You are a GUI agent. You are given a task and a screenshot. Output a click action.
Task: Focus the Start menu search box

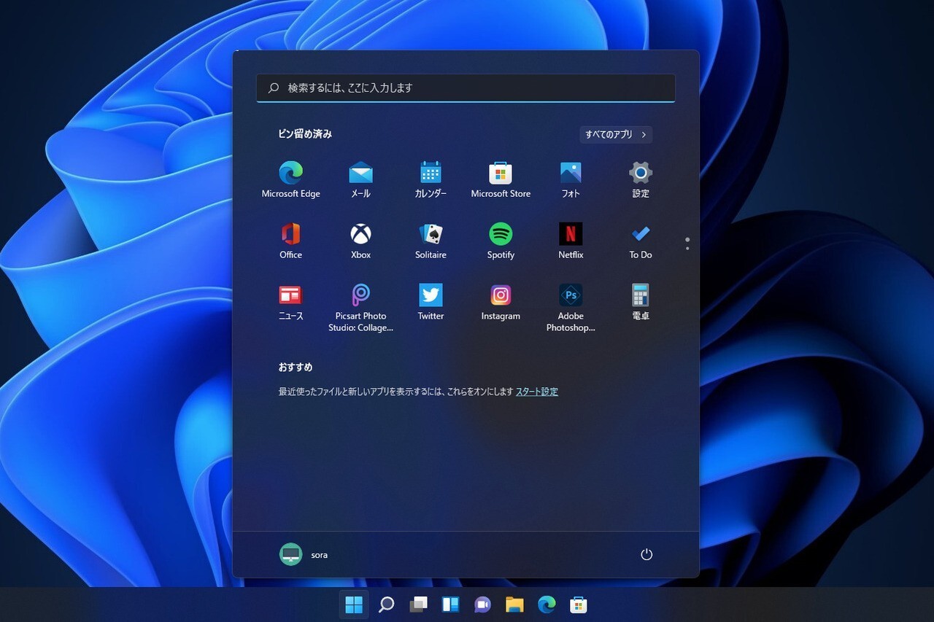pyautogui.click(x=466, y=88)
